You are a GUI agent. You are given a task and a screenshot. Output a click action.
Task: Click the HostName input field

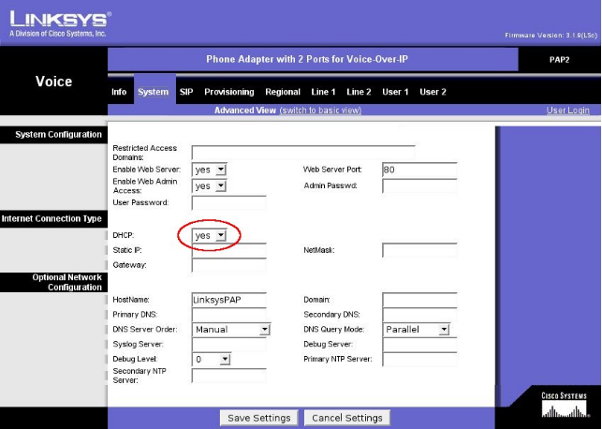[228, 300]
